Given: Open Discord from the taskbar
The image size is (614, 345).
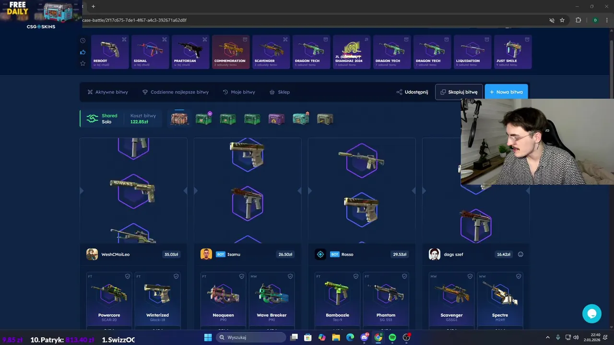Looking at the screenshot, I should point(365,337).
